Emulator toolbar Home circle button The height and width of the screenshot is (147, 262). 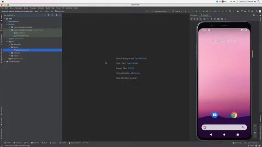[211, 19]
